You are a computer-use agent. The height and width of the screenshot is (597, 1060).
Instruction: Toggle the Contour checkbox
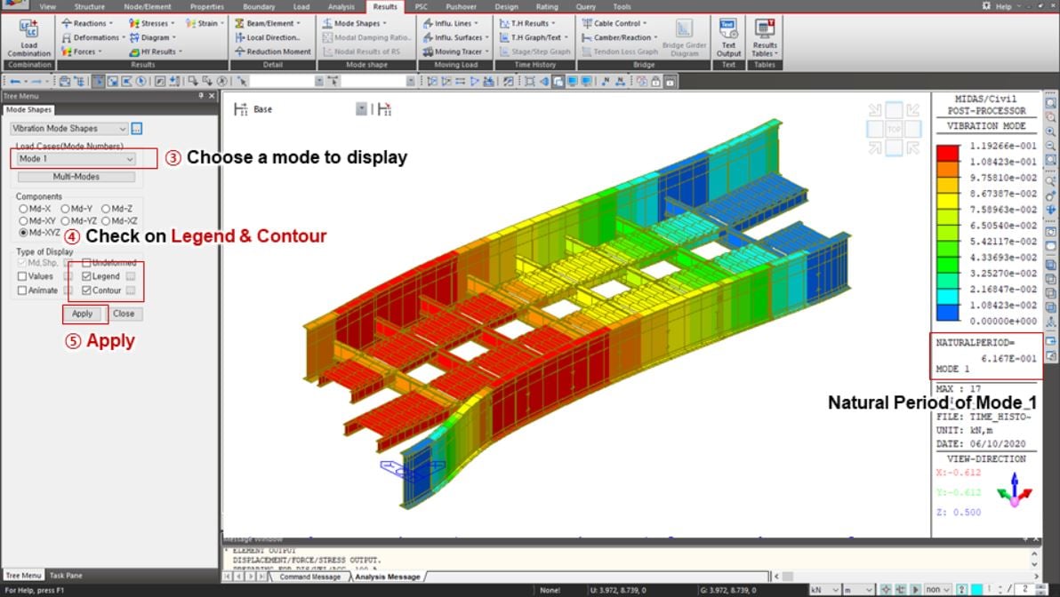[86, 291]
